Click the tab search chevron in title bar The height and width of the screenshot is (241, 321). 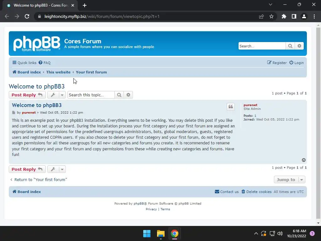pos(271,4)
